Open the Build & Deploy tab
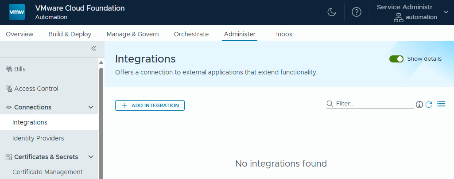 coord(70,34)
